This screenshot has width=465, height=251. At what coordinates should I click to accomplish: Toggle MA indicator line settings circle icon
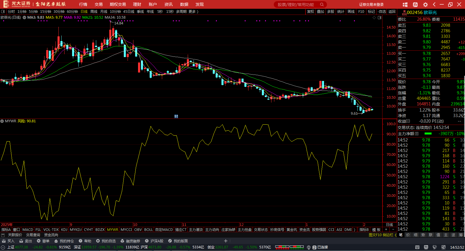(24, 17)
